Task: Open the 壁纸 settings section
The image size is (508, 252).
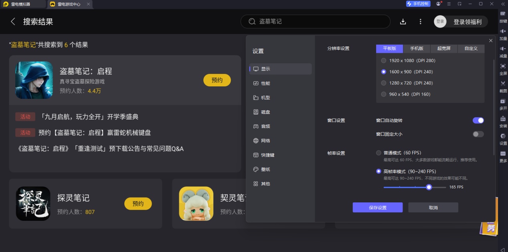Action: pyautogui.click(x=280, y=169)
